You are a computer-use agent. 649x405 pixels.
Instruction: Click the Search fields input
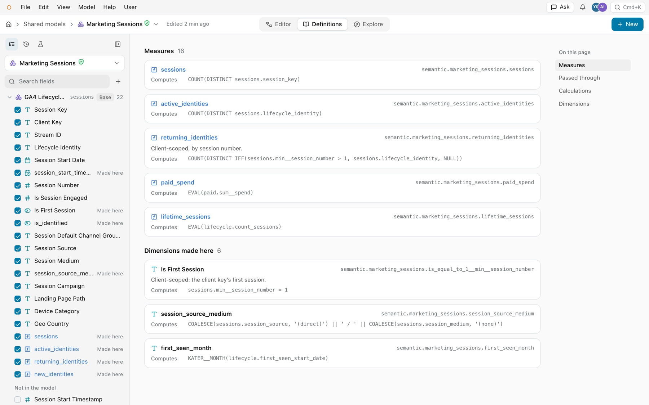pyautogui.click(x=57, y=81)
